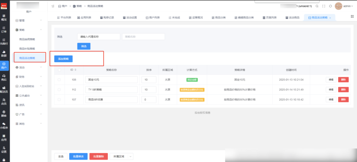Open the 所属区域 dropdown at the bottom
Image resolution: width=357 pixels, height=162 pixels.
(121, 156)
